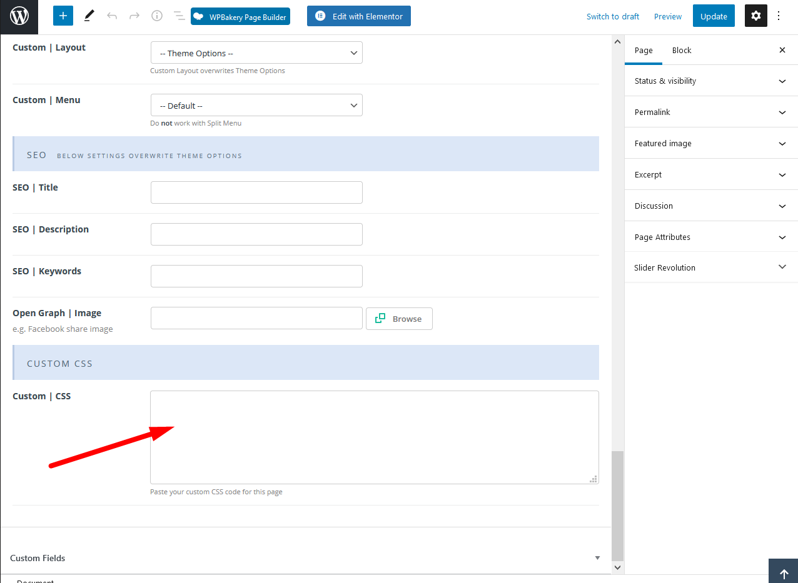Screen dimensions: 798x583
Task: Click the Redo arrow icon
Action: [134, 16]
